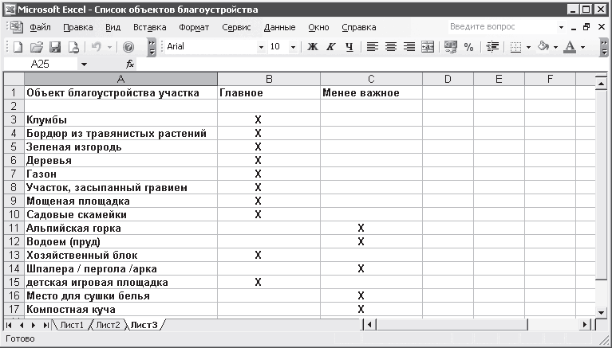Click the font color swatch button
Image resolution: width=612 pixels, height=348 pixels.
(x=570, y=47)
